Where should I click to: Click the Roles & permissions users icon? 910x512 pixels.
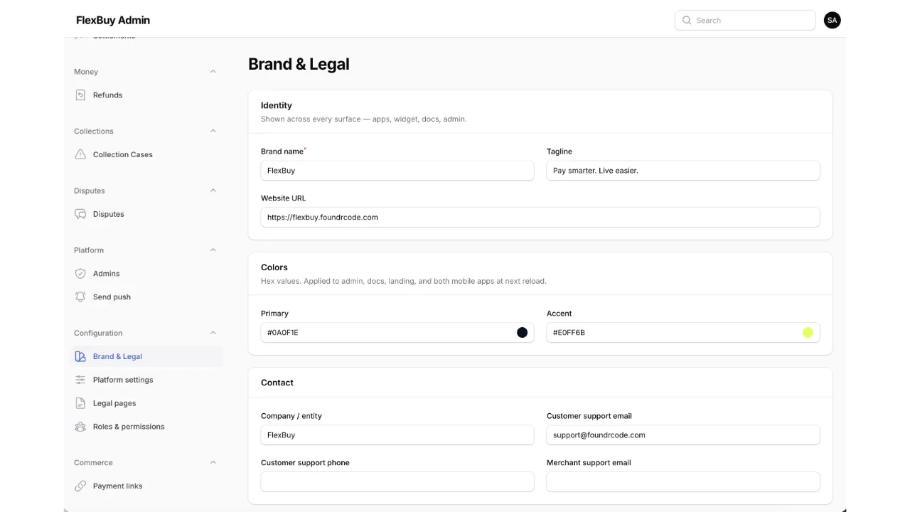(x=80, y=427)
